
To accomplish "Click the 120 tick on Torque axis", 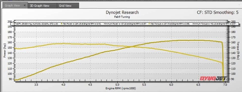I will click(233, 63).
